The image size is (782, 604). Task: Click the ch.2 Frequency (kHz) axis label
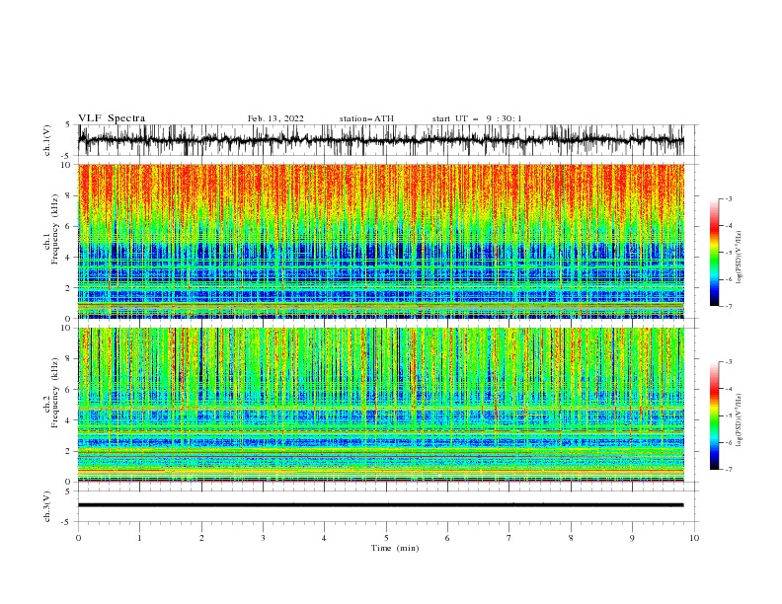(x=51, y=393)
